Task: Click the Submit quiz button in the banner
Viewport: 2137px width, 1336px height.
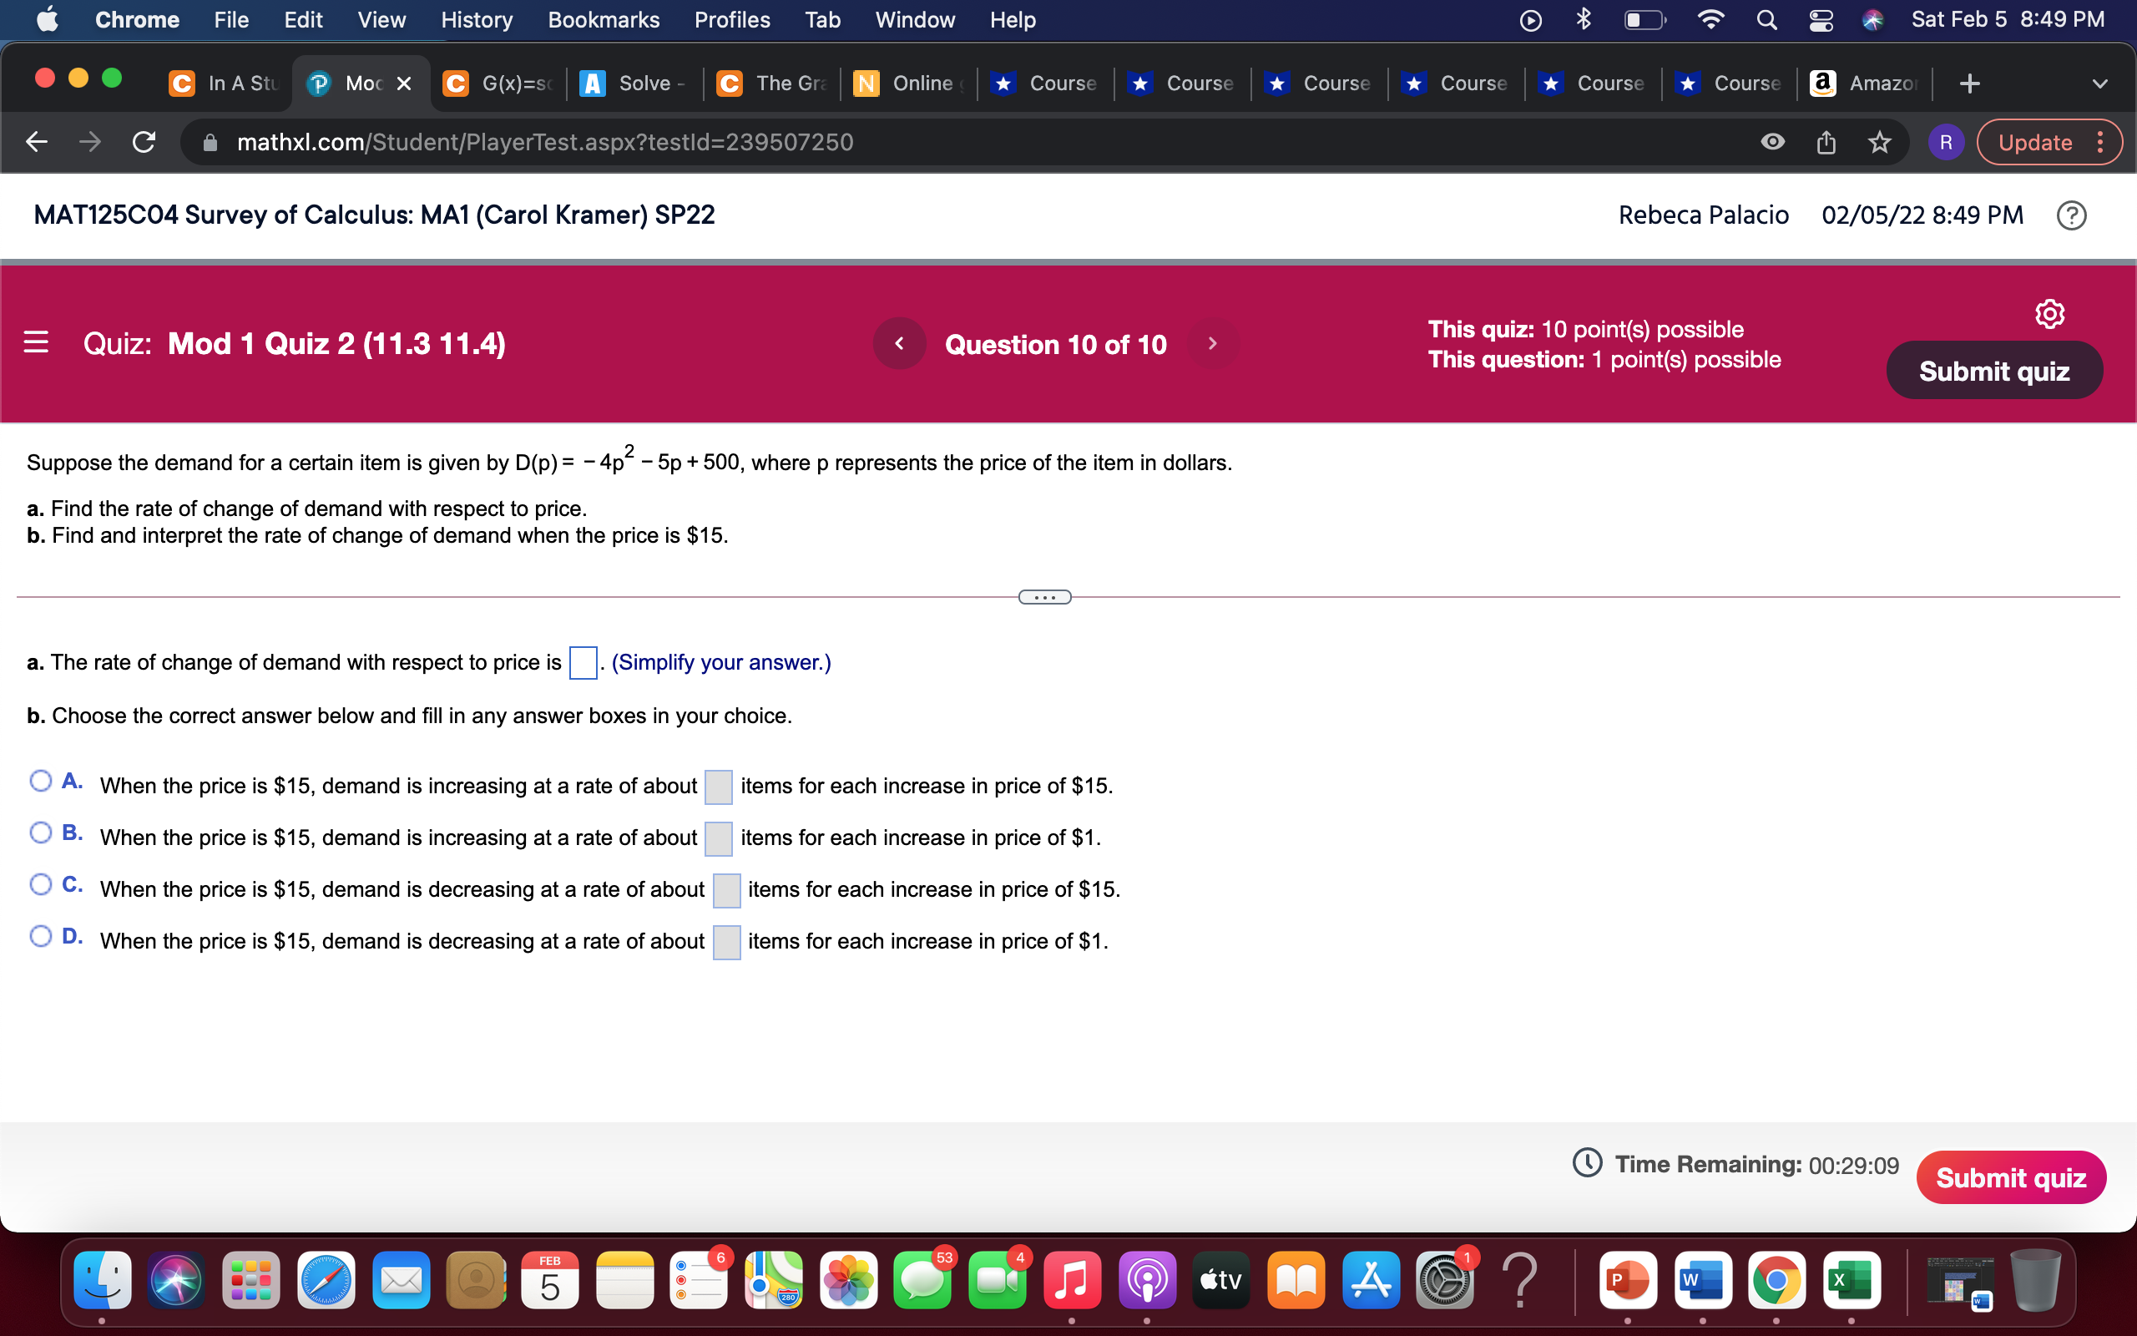Action: 1995,370
